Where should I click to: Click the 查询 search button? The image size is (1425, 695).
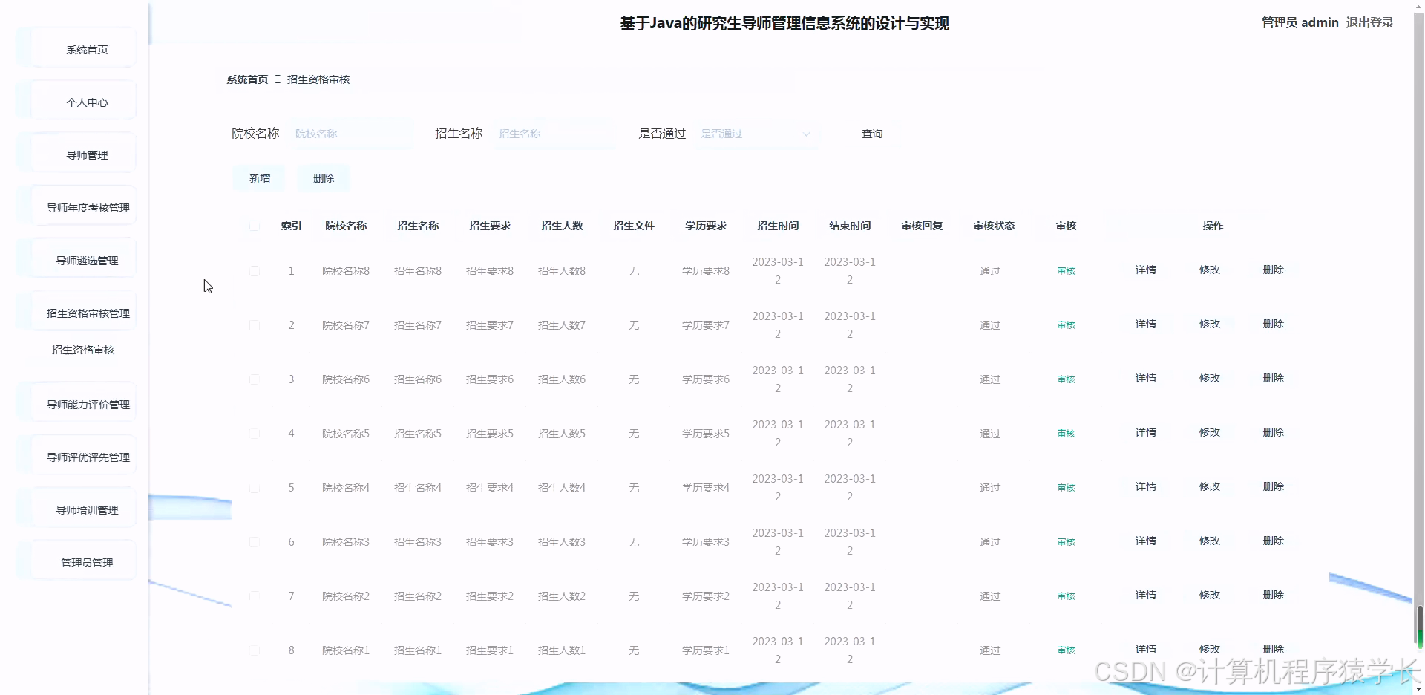coord(872,134)
